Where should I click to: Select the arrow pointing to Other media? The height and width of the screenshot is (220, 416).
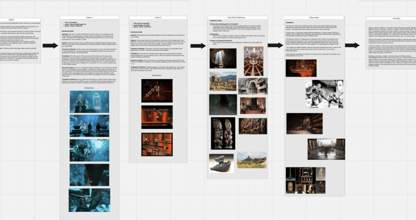tap(275, 45)
